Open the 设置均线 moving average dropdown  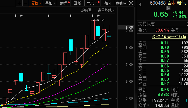106,11
